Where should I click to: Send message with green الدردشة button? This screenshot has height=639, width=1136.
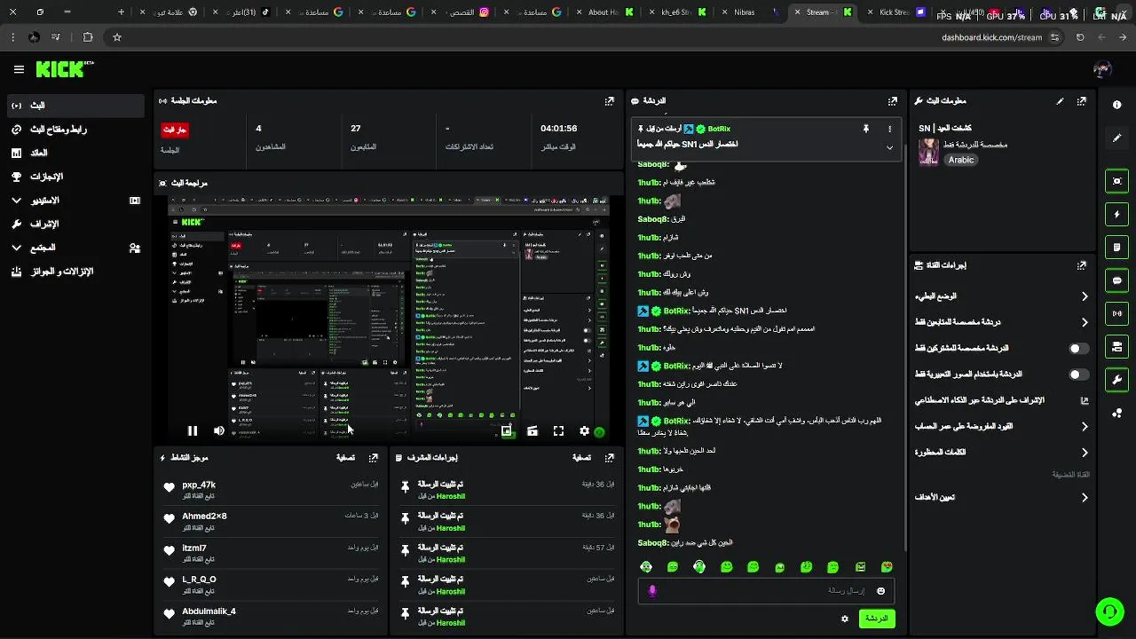pos(877,619)
